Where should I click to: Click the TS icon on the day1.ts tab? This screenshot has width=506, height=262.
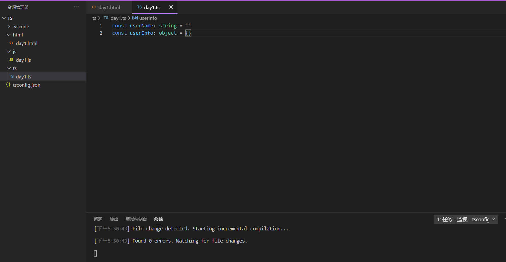click(139, 7)
